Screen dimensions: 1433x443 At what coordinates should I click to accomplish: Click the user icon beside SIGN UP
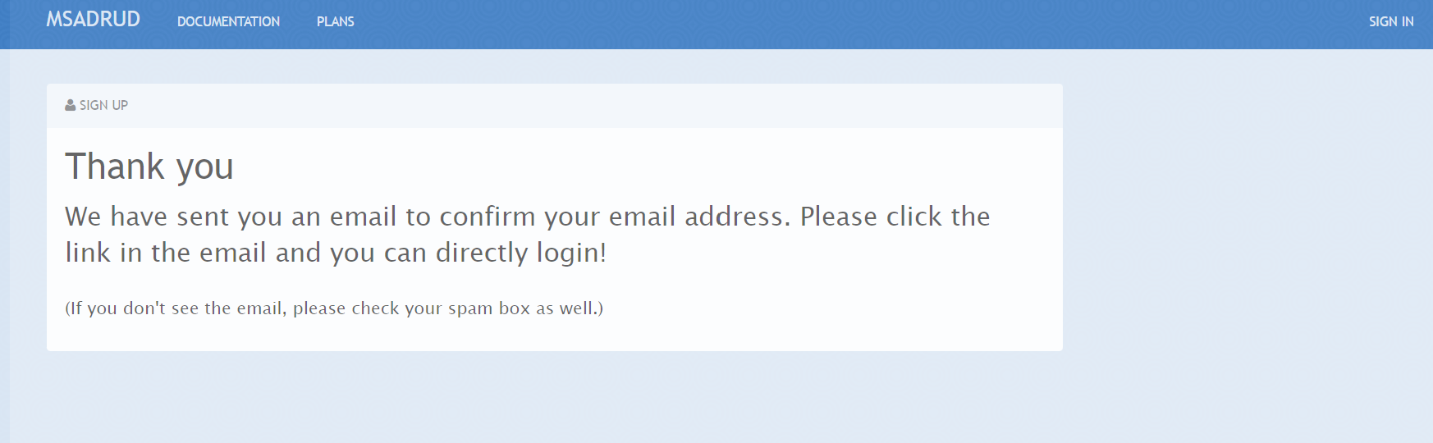click(x=70, y=105)
